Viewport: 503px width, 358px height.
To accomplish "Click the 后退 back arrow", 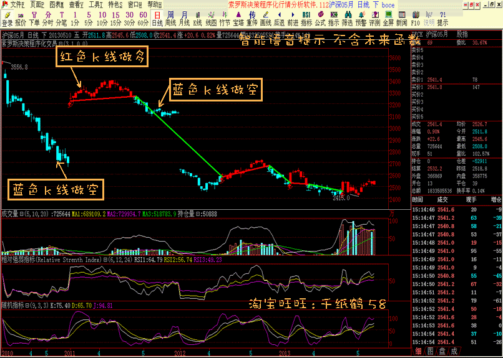I will [x=279, y=19].
